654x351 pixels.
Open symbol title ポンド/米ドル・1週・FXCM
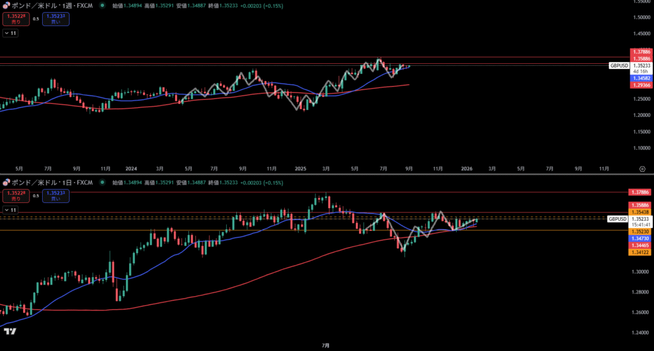click(x=52, y=6)
